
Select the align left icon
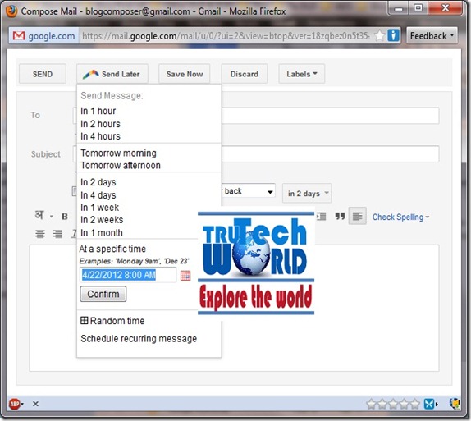click(357, 216)
